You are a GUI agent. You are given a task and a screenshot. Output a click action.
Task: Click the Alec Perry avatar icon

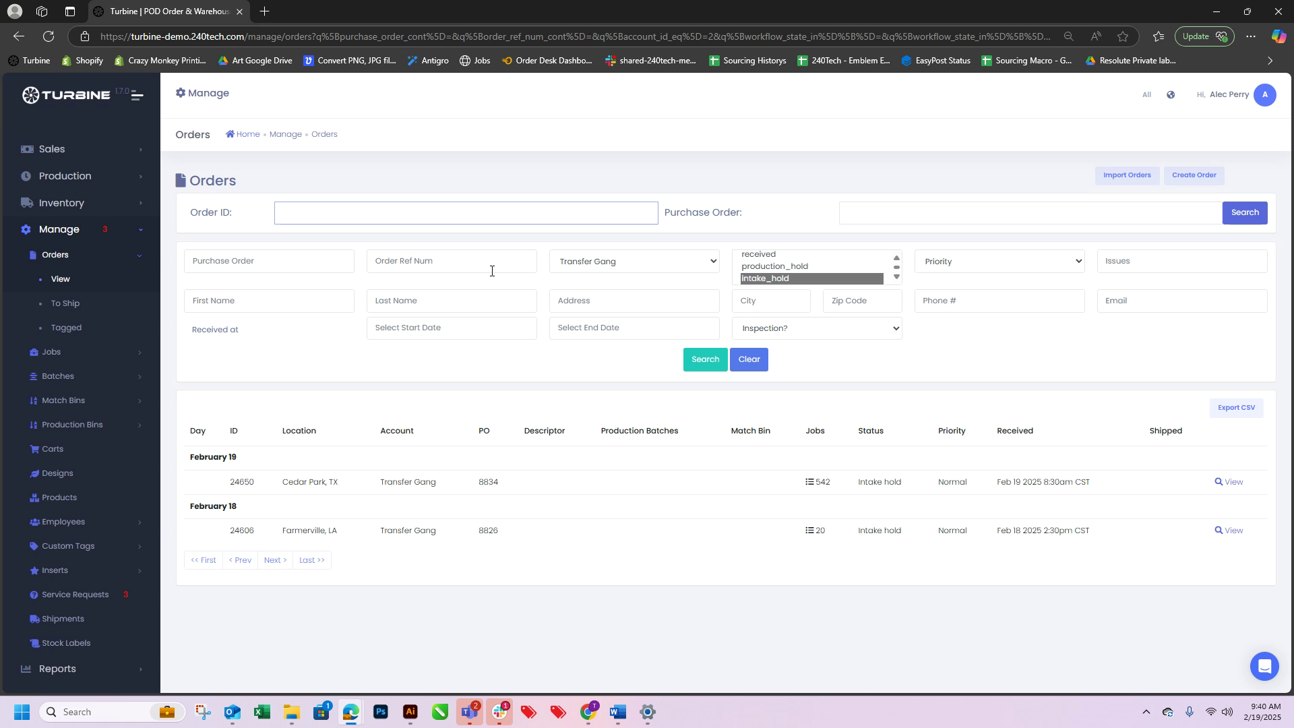pos(1265,95)
